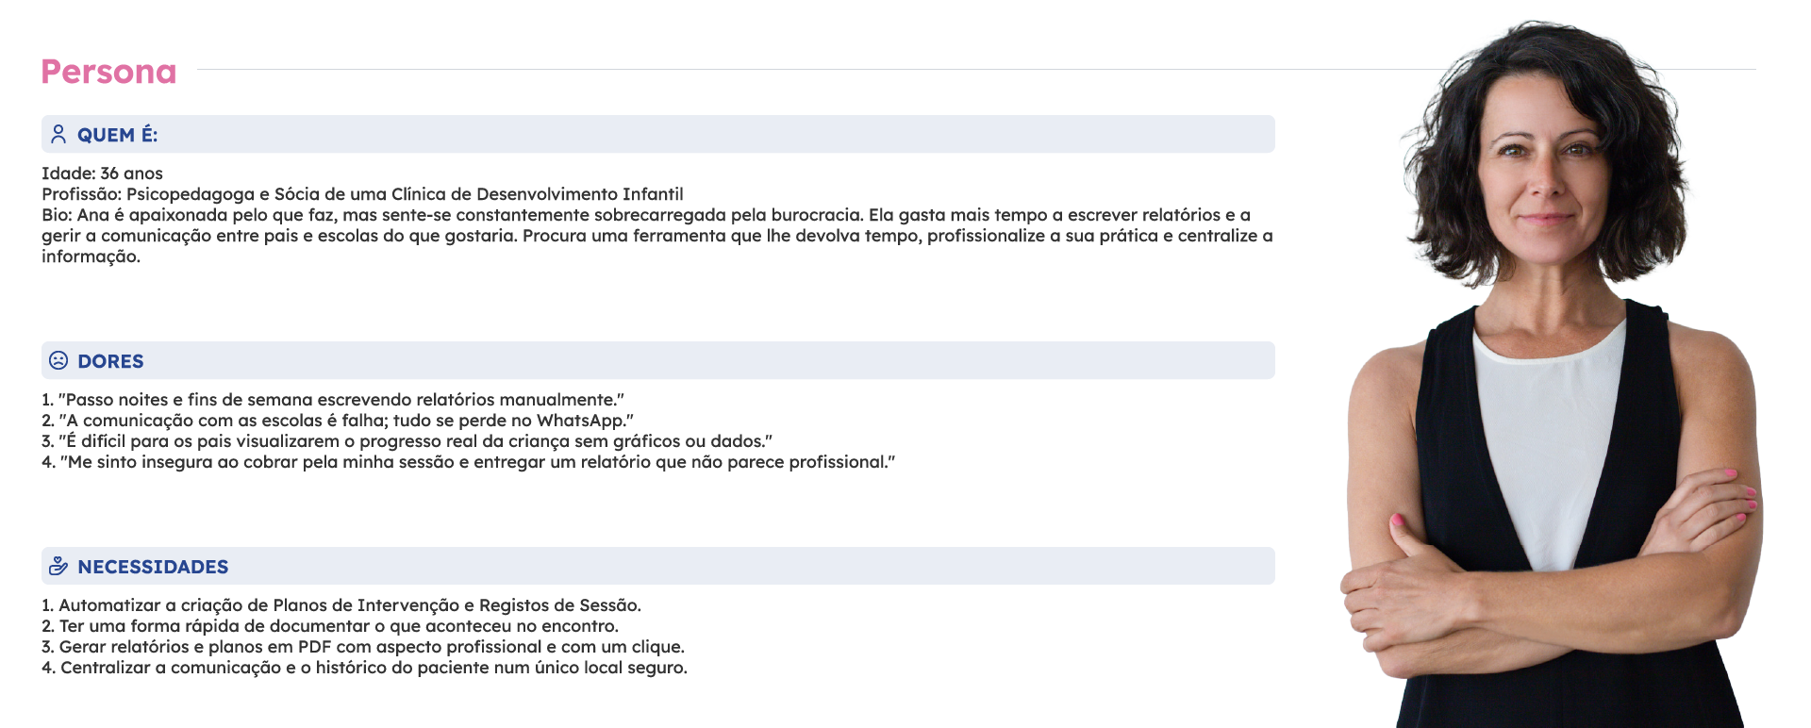The width and height of the screenshot is (1811, 728).
Task: Click the person icon beside QUEM É
Action: (58, 135)
